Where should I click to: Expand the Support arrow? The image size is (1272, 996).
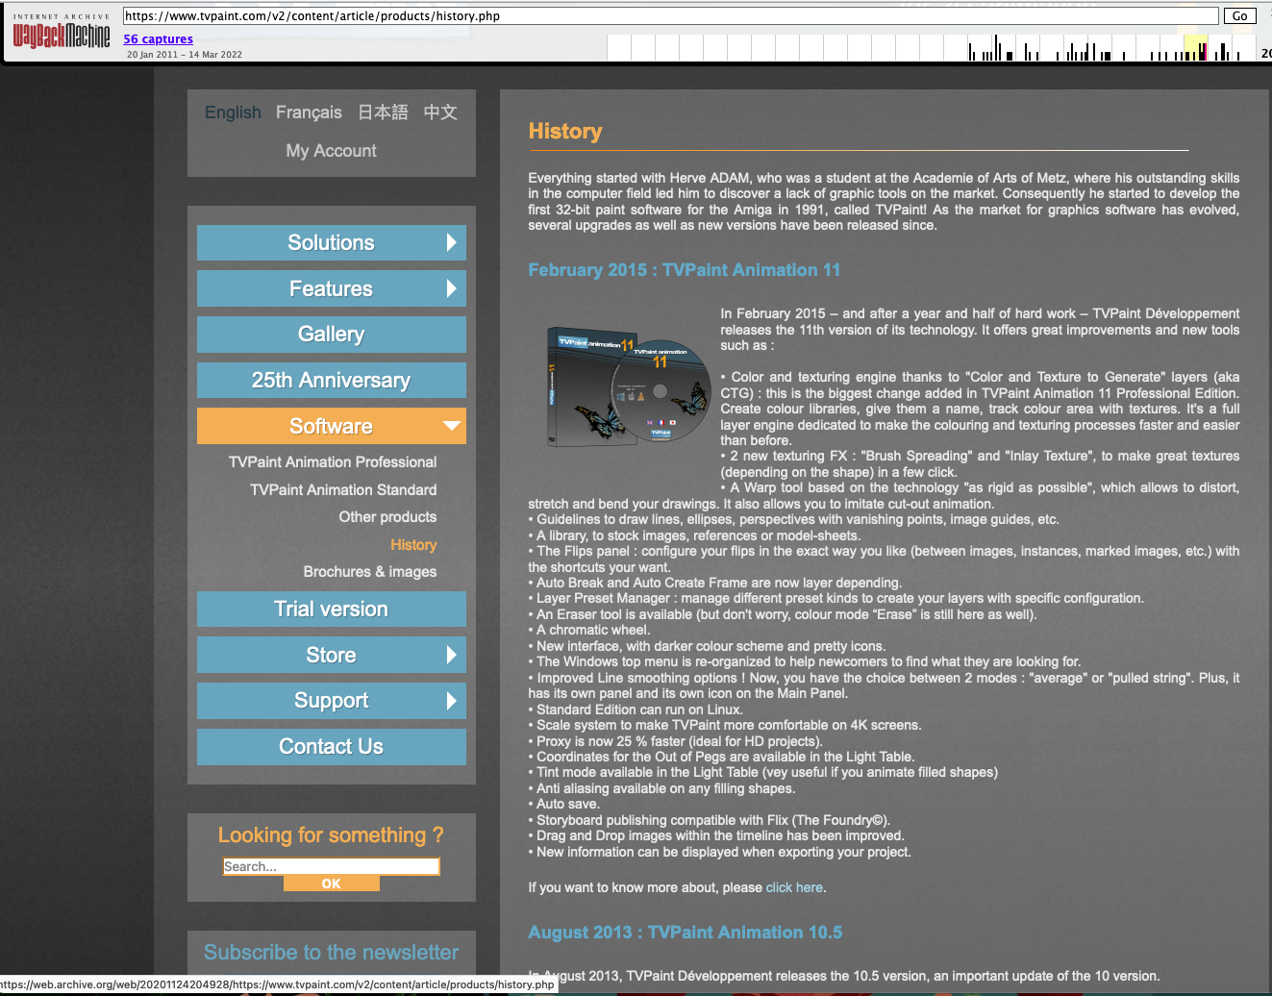point(451,701)
